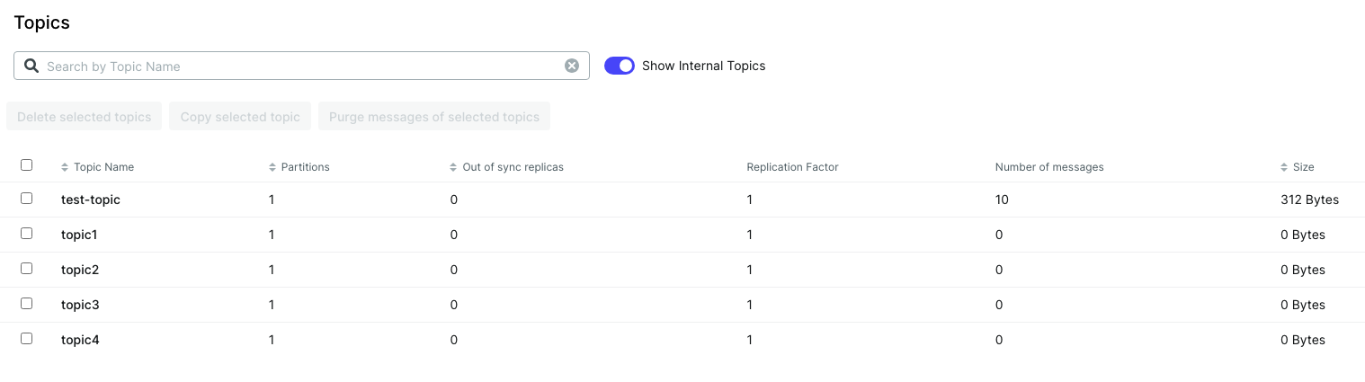Sort by Topic Name arrow icon
Viewport: 1365px width, 382px height.
tap(65, 167)
